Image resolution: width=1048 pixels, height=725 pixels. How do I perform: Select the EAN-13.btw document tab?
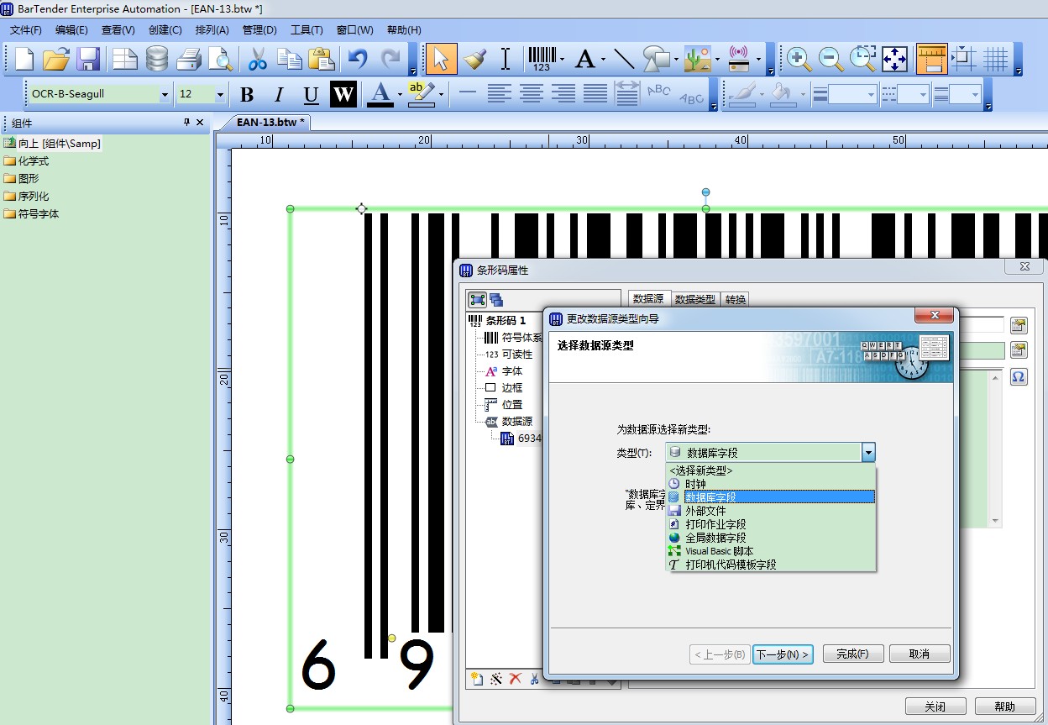click(x=270, y=122)
